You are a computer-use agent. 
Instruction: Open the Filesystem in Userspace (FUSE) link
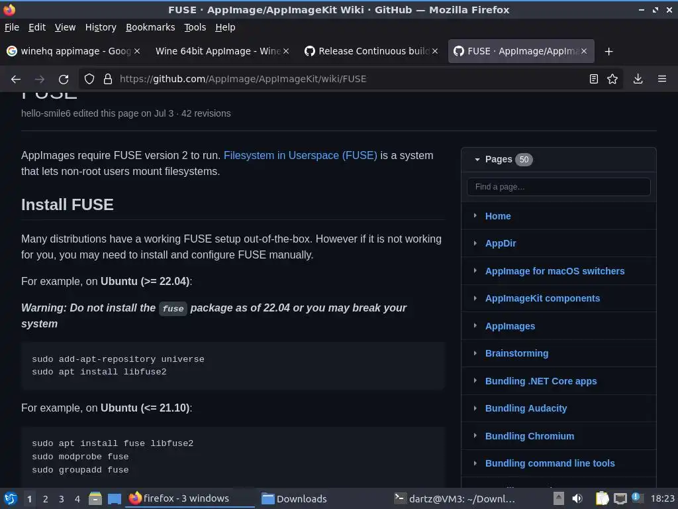click(300, 155)
